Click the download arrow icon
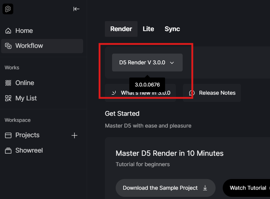 pos(205,188)
